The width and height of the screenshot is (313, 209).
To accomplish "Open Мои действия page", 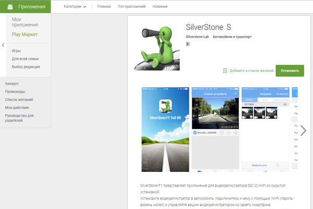I will [x=17, y=108].
